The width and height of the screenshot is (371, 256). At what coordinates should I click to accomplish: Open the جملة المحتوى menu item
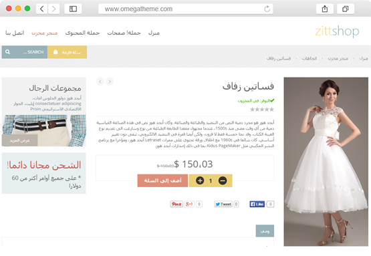[x=82, y=33]
